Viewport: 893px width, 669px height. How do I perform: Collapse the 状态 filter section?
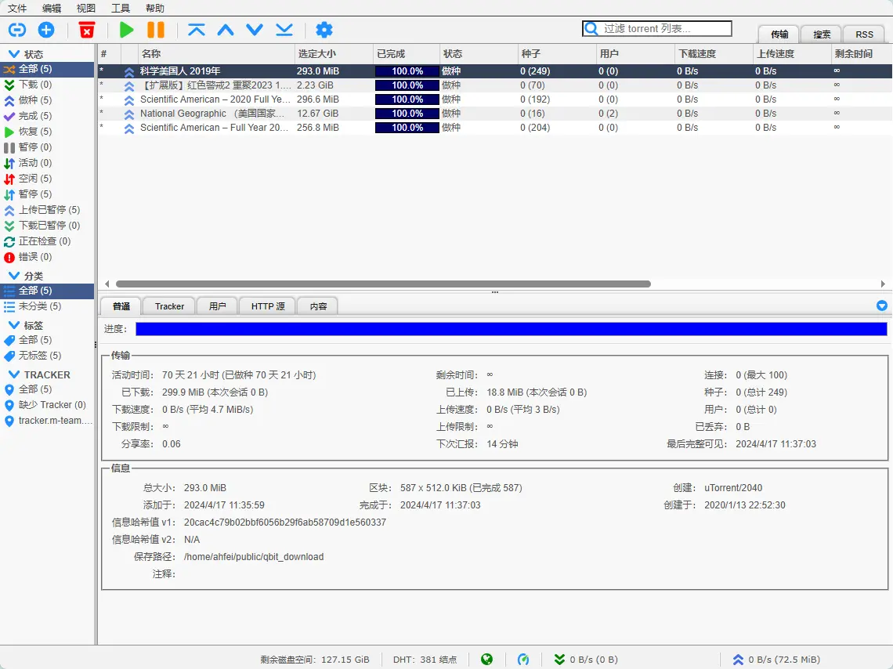click(13, 54)
